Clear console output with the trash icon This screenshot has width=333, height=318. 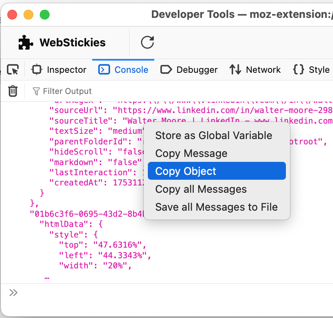pyautogui.click(x=13, y=91)
